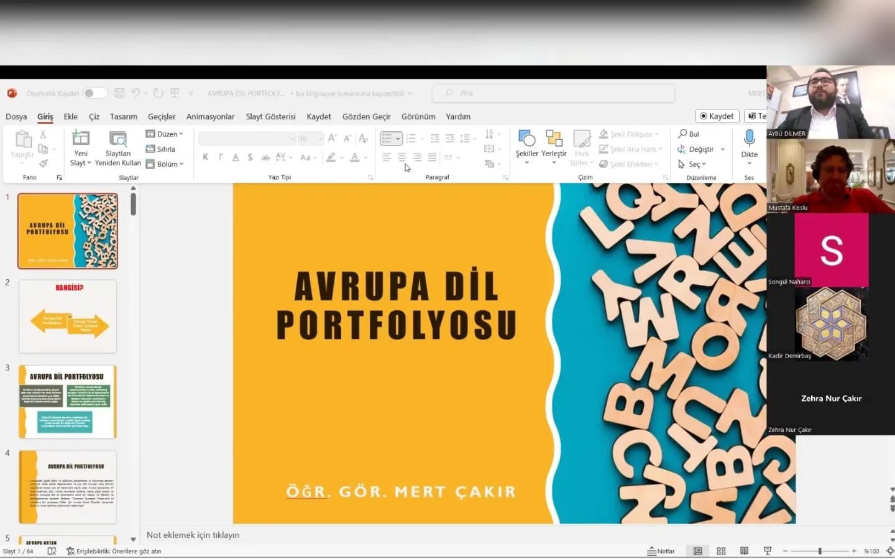Image resolution: width=895 pixels, height=559 pixels.
Task: Toggle the Notlar pane in status bar
Action: pos(661,551)
